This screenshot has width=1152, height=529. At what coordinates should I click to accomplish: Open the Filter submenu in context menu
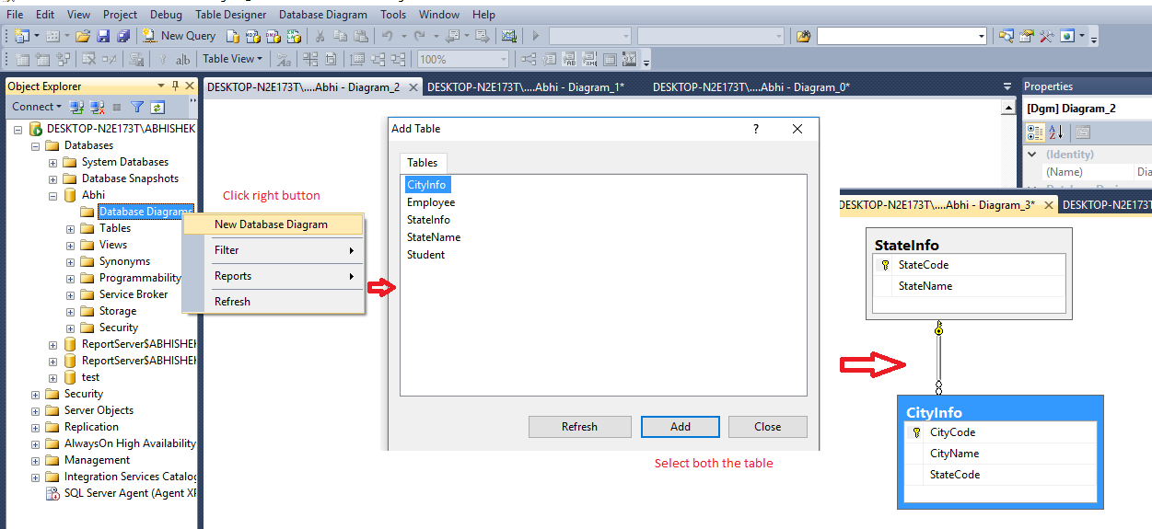pos(271,250)
